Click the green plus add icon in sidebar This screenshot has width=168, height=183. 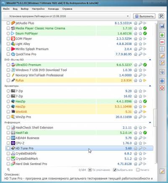pos(162,35)
